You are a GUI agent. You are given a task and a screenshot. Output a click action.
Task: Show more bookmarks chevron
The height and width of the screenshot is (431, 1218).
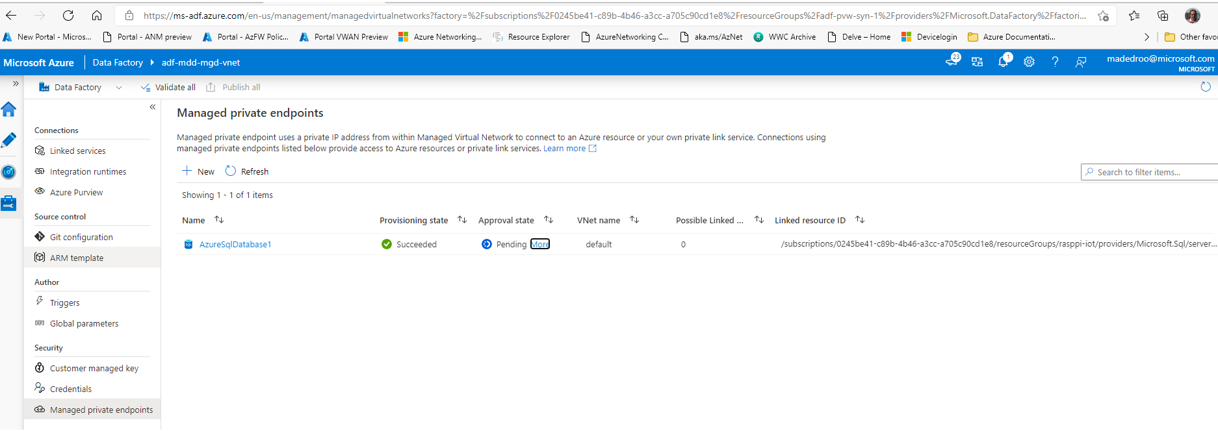coord(1147,37)
